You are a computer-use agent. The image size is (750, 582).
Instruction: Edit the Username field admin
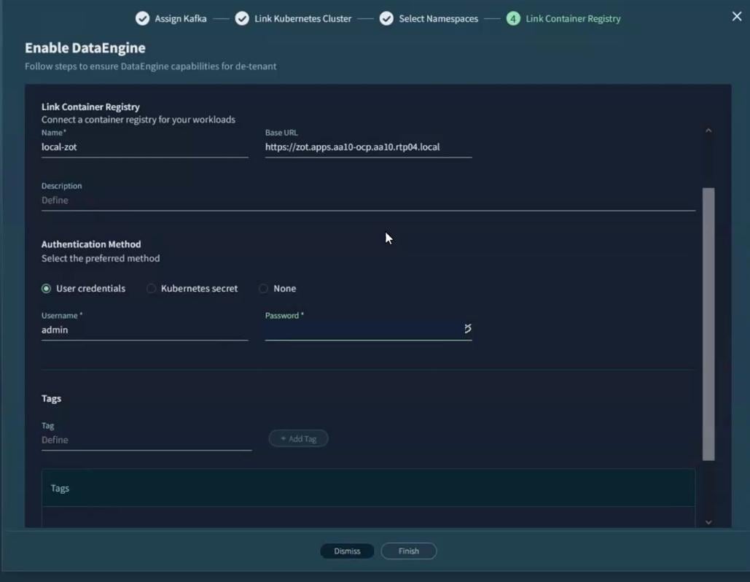click(144, 330)
